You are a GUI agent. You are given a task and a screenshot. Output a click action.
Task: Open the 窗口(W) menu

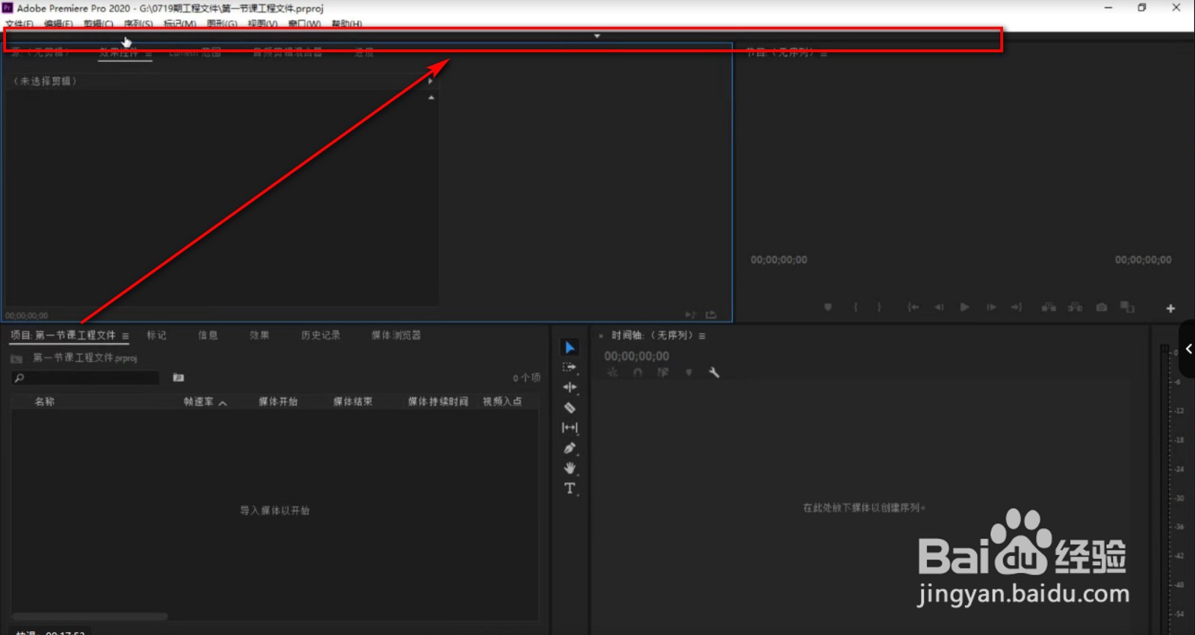305,24
